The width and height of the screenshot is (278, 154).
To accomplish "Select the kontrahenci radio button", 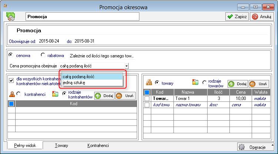I will [x=19, y=94].
